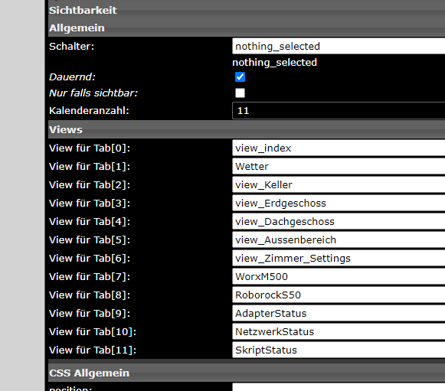Edit the Kalenderanzahl field showing 11
445x391 pixels.
click(x=339, y=111)
